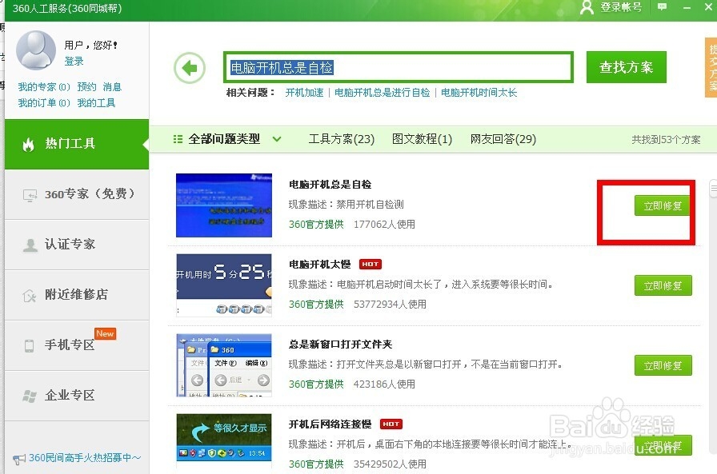
Task: Click the search input field with 电脑开机总是自检
Action: [399, 68]
